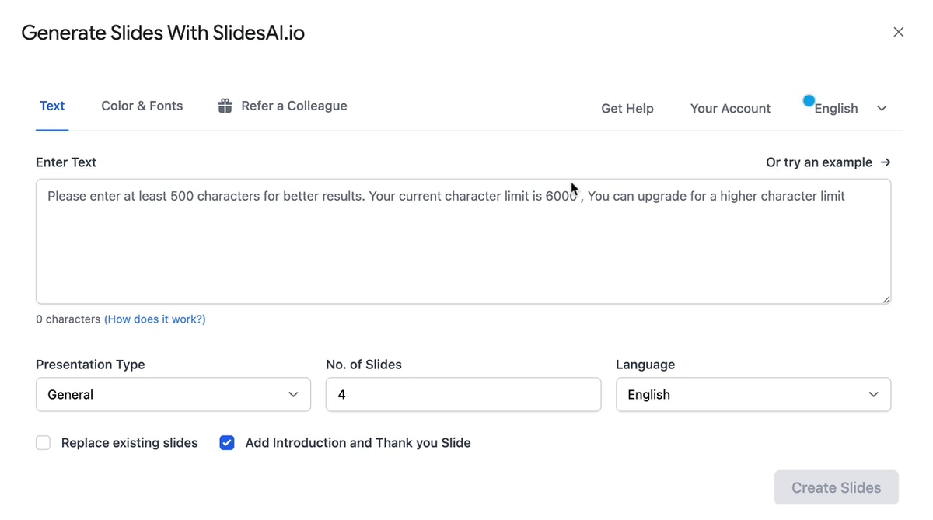Expand the Language dropdown
The image size is (933, 520).
(x=753, y=395)
